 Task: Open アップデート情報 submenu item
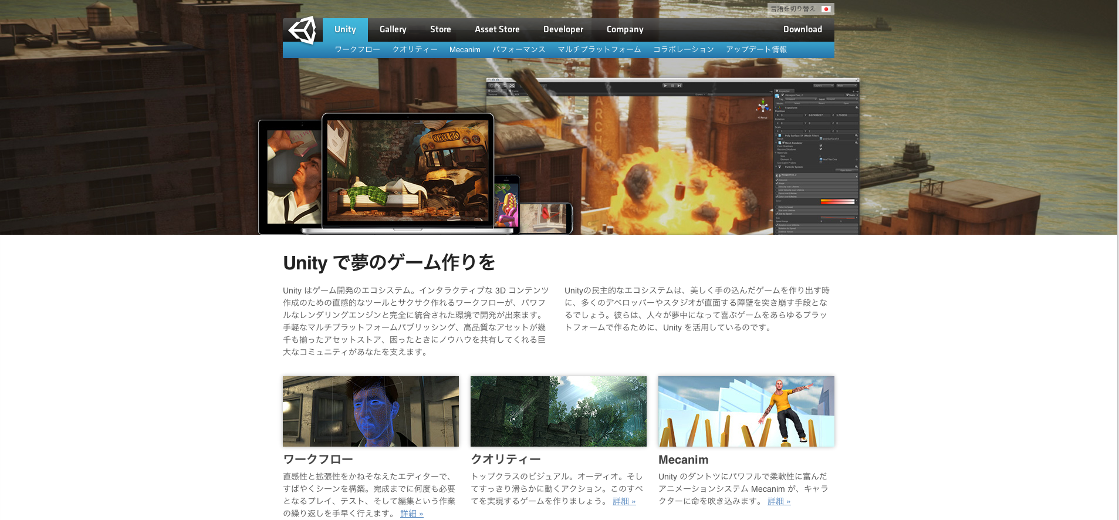[x=756, y=50]
